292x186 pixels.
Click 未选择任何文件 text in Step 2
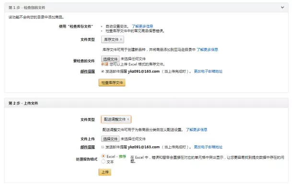click(133, 139)
